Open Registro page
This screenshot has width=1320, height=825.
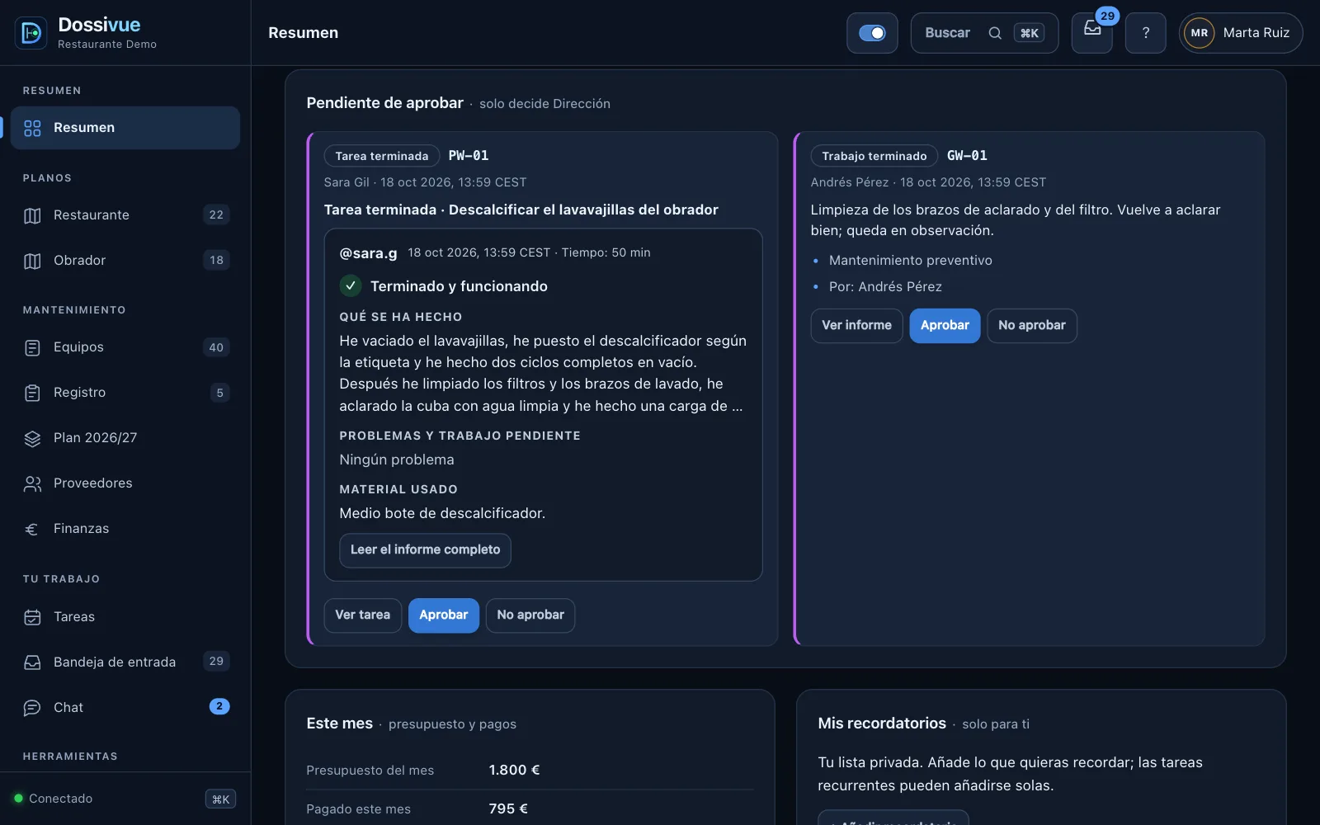pyautogui.click(x=125, y=393)
